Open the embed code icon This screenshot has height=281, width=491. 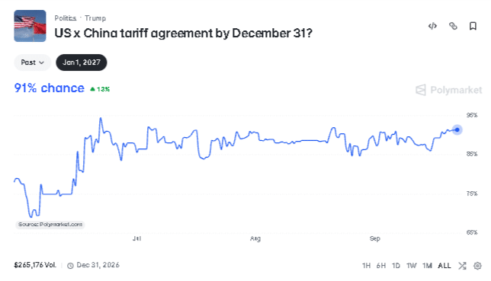coord(432,26)
